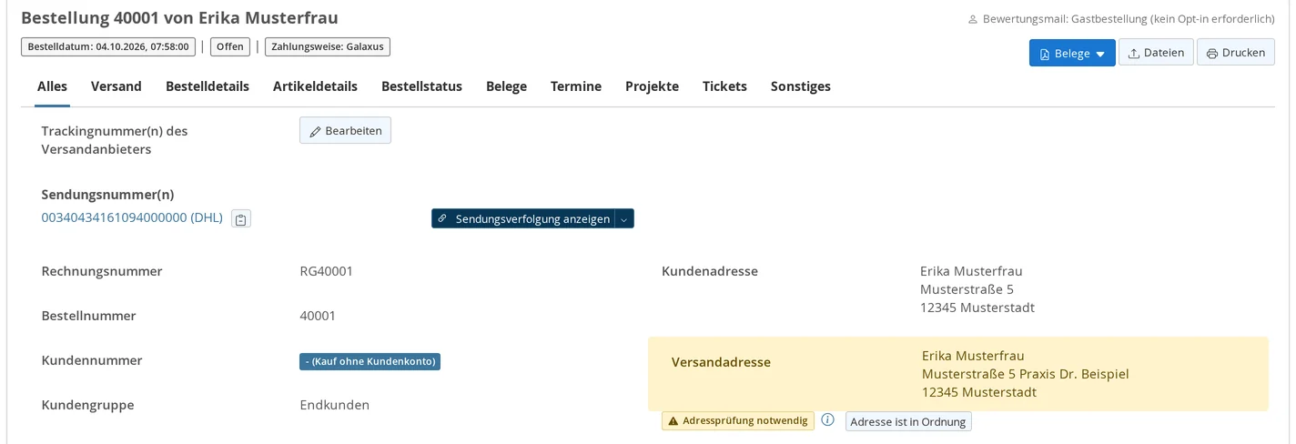Copy the DHL shipment number with clipboard icon
The height and width of the screenshot is (444, 1296).
point(241,218)
